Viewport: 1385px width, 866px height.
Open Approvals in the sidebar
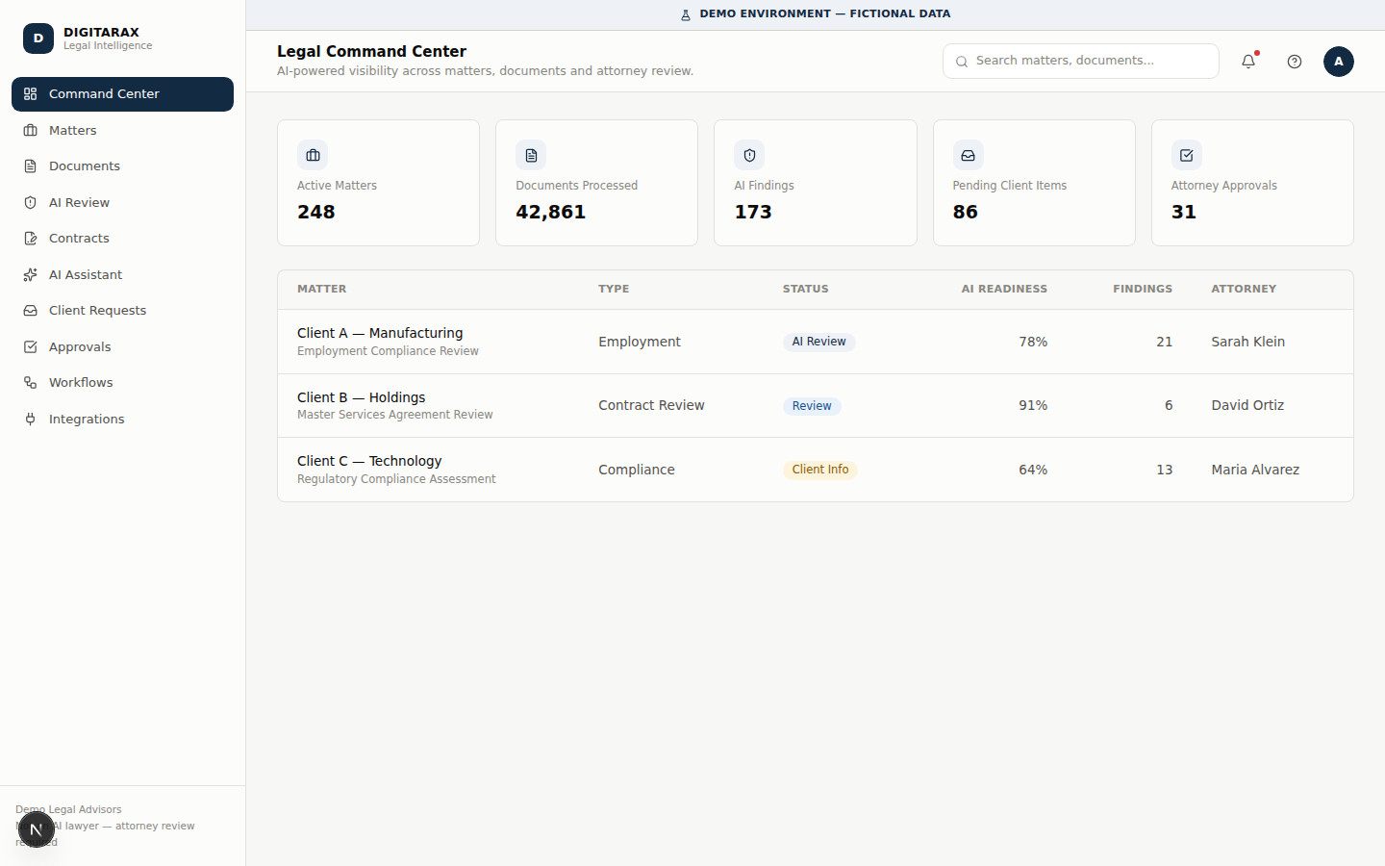pyautogui.click(x=122, y=346)
